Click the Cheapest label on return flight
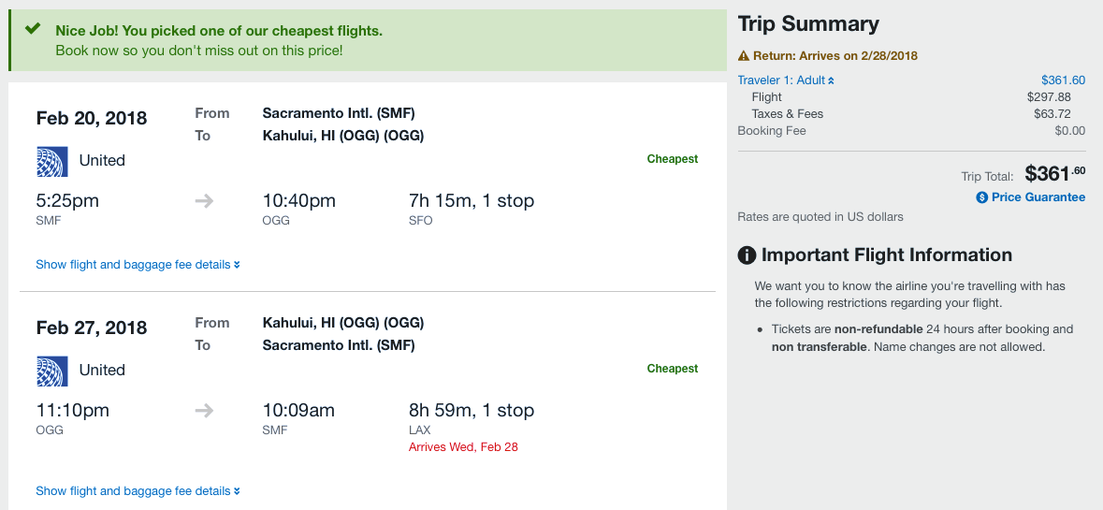Screen dimensions: 1103x510 672,369
